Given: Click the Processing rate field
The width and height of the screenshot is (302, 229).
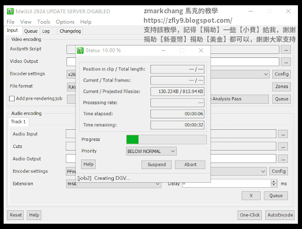Looking at the screenshot, I should 177,103.
